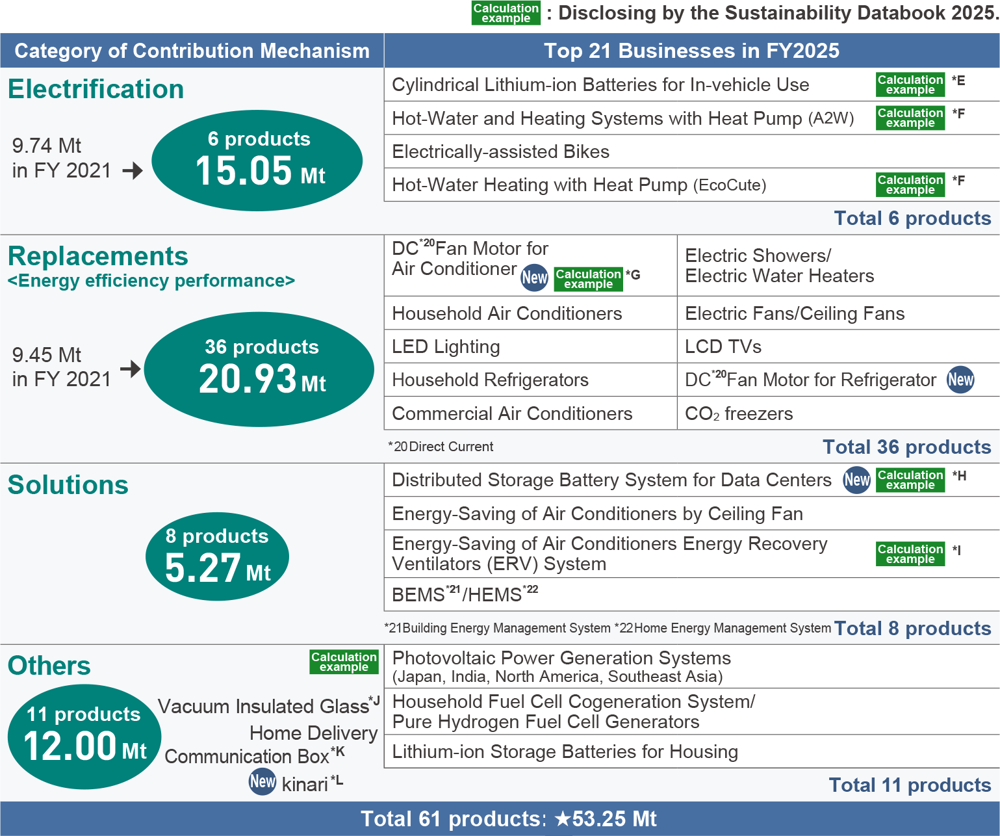Click New badge under DC Fan Motor for Air Conditioner
This screenshot has height=836, width=1000.
click(x=534, y=278)
